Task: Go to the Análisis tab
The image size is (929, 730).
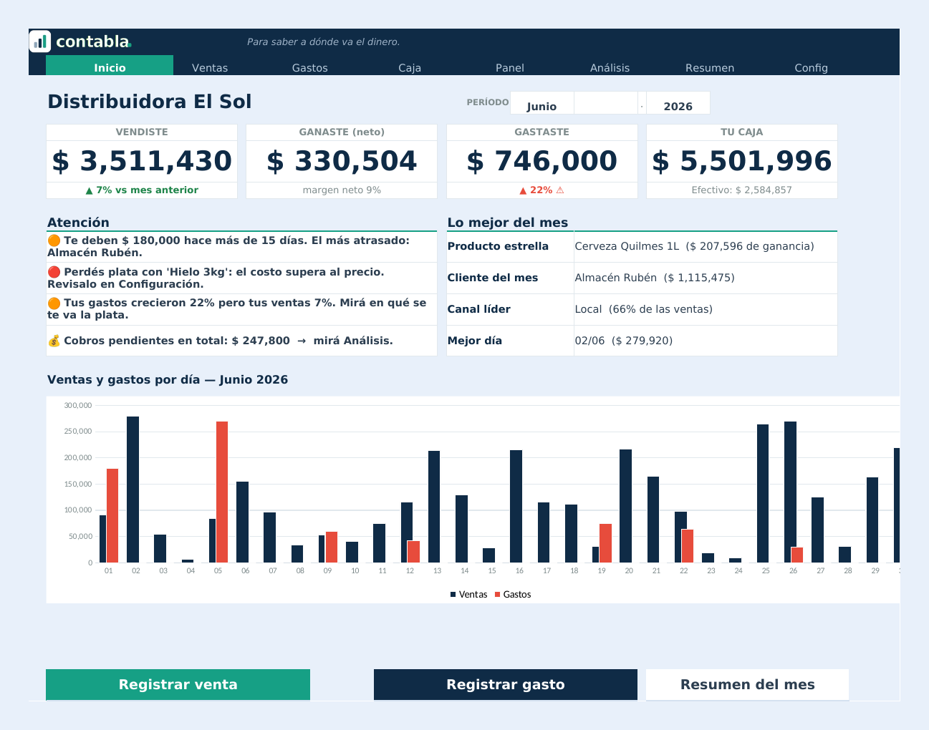Action: coord(610,68)
